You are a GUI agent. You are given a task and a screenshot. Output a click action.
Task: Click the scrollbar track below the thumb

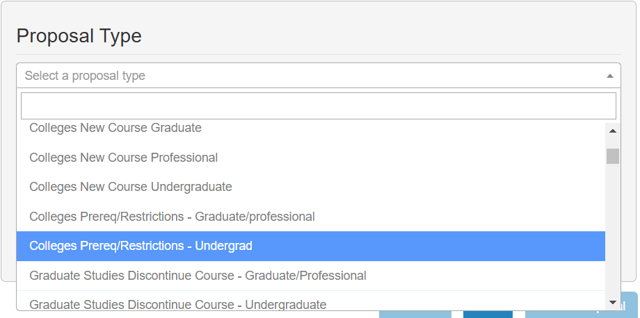[613, 229]
